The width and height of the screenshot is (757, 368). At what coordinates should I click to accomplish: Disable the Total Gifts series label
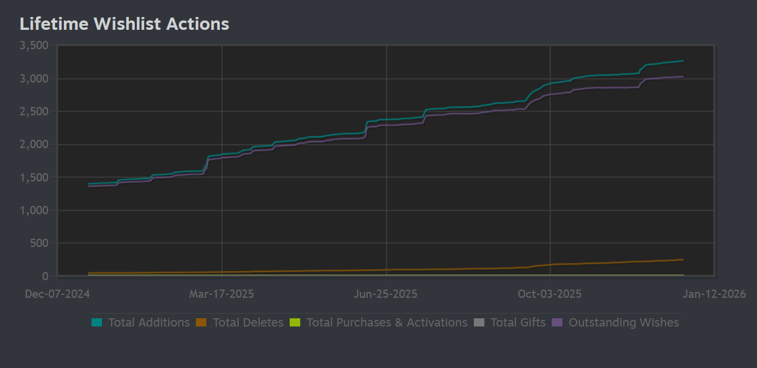click(x=518, y=322)
